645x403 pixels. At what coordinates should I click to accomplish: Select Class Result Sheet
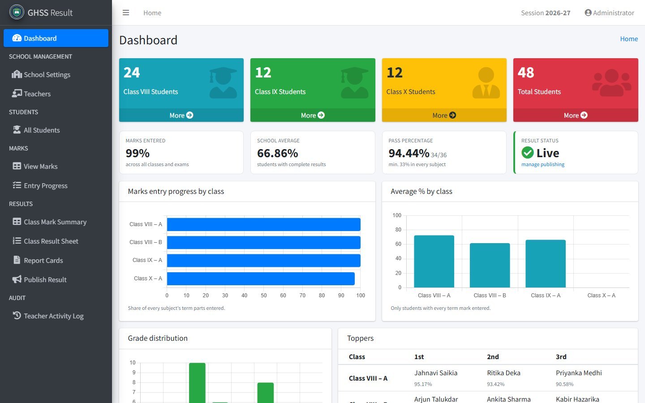(x=56, y=241)
